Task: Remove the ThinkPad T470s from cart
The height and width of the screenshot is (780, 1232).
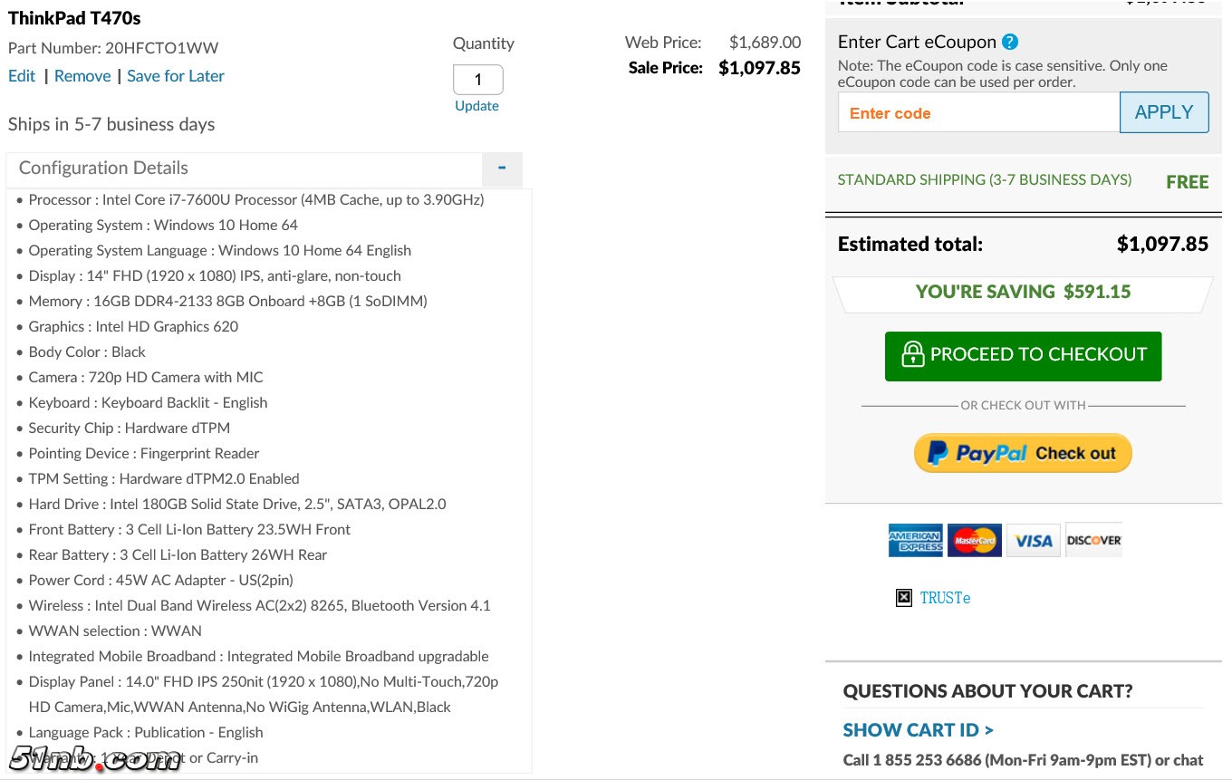Action: coord(82,76)
